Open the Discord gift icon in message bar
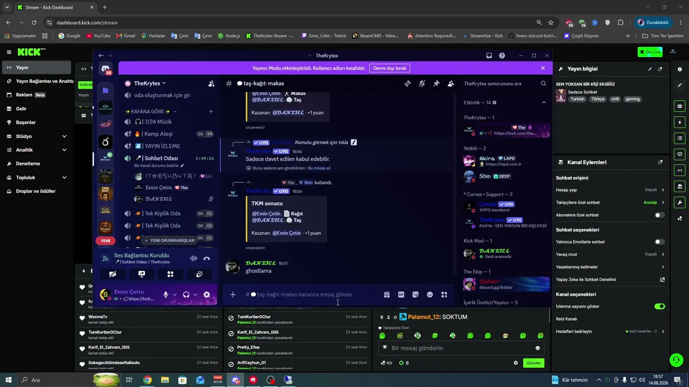Screen dimensions: 689x387 (386, 295)
